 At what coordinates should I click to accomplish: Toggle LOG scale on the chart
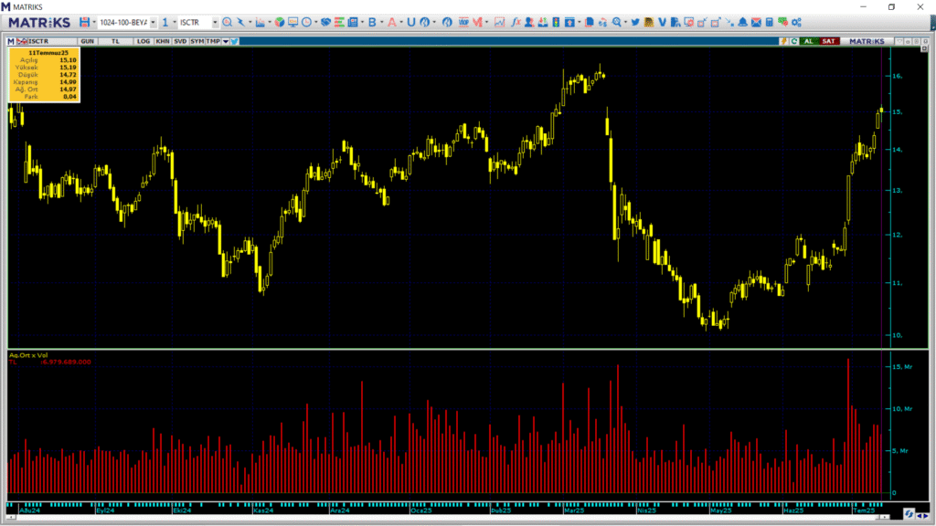[144, 41]
